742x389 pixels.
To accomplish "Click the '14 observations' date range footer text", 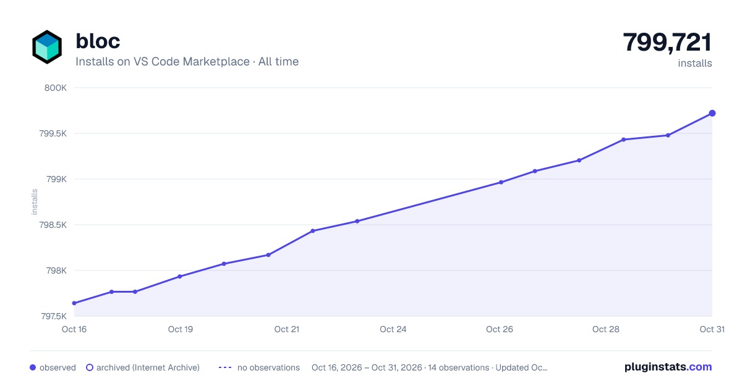I will (x=430, y=367).
